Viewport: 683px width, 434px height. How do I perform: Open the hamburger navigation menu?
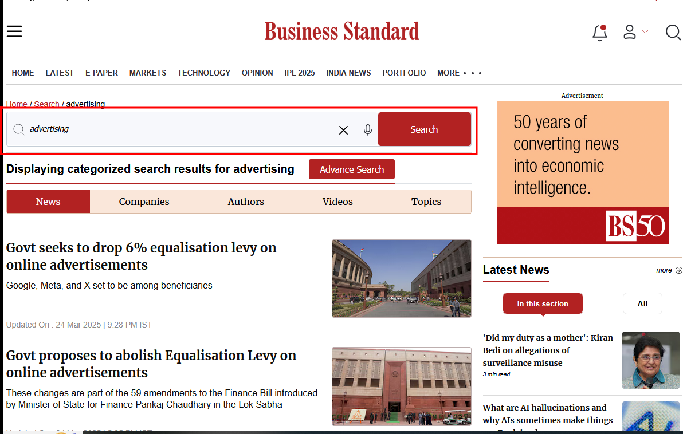[x=14, y=31]
